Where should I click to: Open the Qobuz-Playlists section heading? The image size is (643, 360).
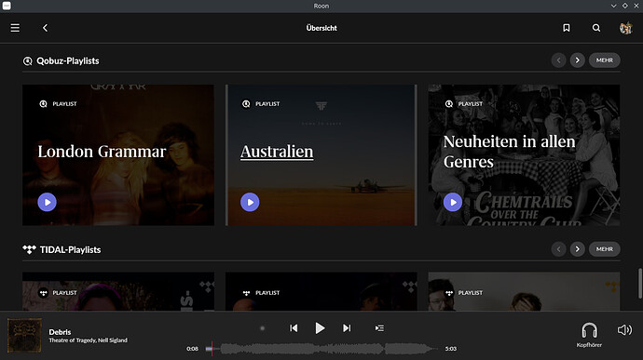pos(68,61)
